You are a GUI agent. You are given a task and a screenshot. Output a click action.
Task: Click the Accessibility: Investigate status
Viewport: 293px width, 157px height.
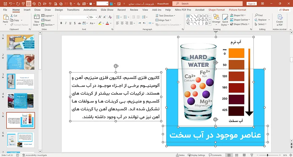tap(34, 155)
